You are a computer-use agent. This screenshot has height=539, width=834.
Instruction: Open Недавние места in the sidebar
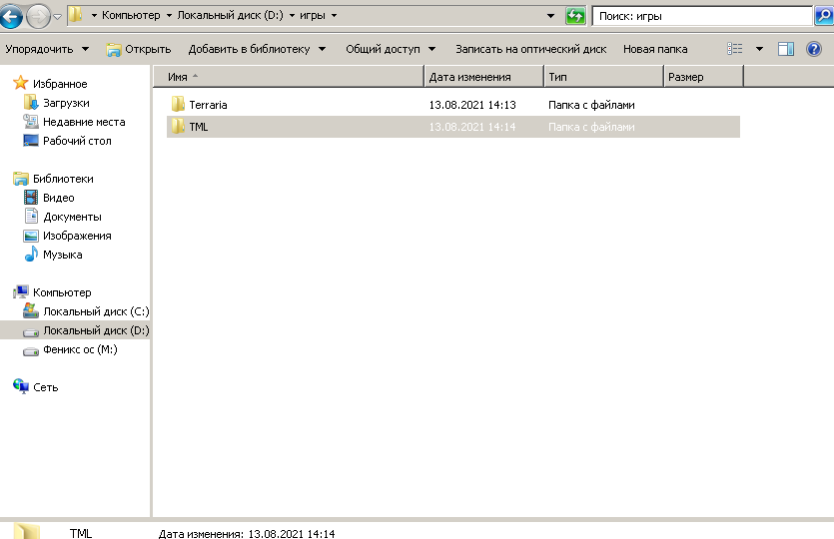(84, 122)
